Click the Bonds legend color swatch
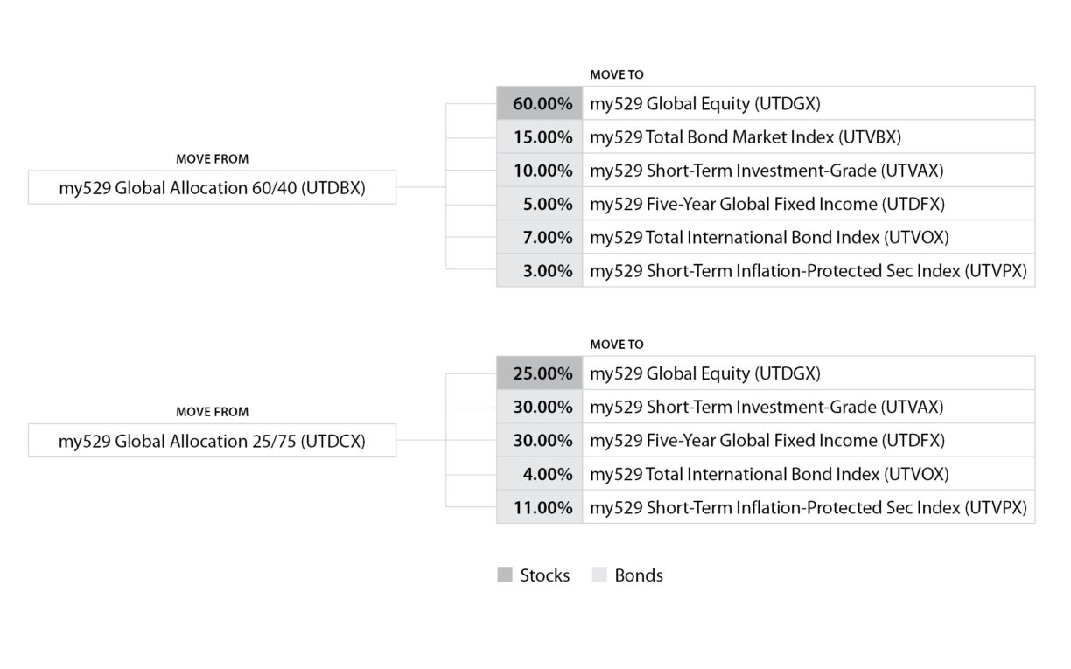Screen dimensions: 1071x669 pyautogui.click(x=599, y=575)
